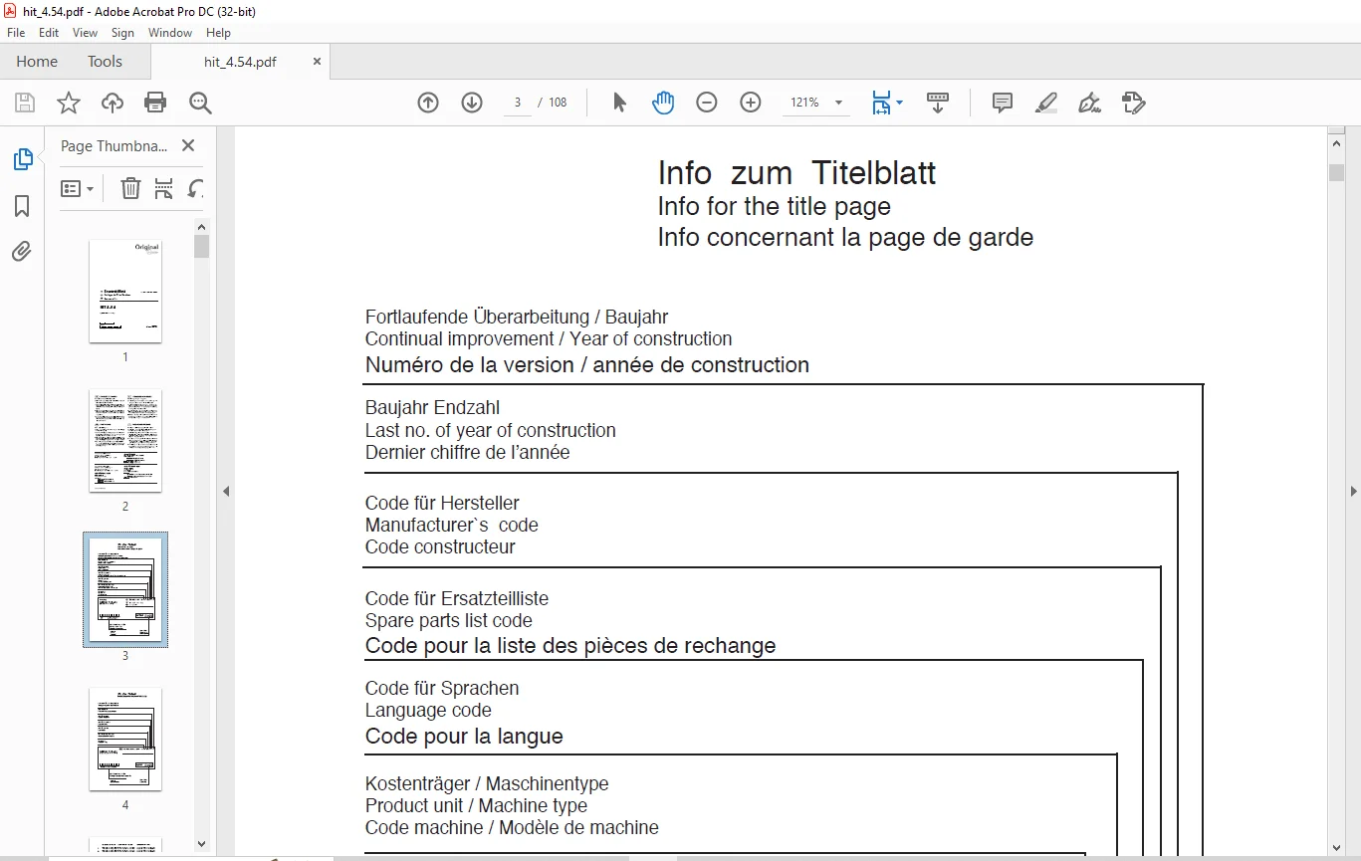Screen dimensions: 1361x861
Task: Expand the right tools pane arrow
Action: coord(1353,491)
